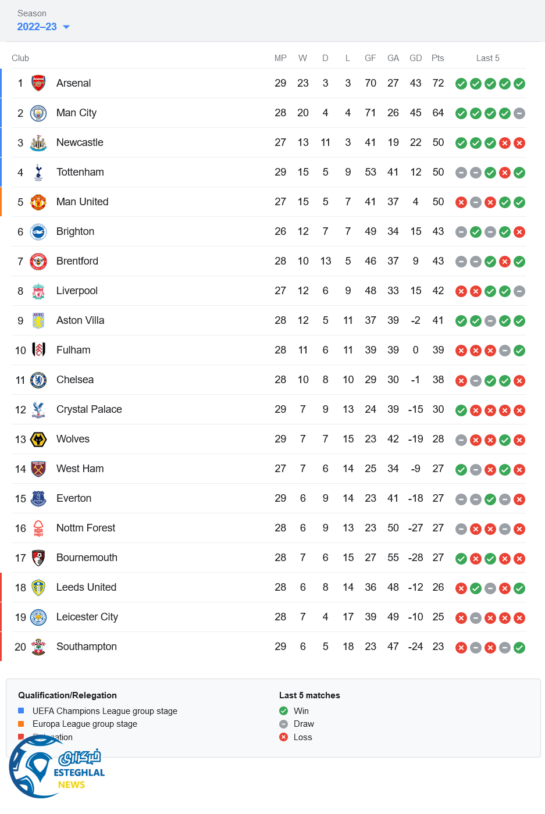The width and height of the screenshot is (545, 814).
Task: Click the Arsenal club crest
Action: pyautogui.click(x=38, y=83)
